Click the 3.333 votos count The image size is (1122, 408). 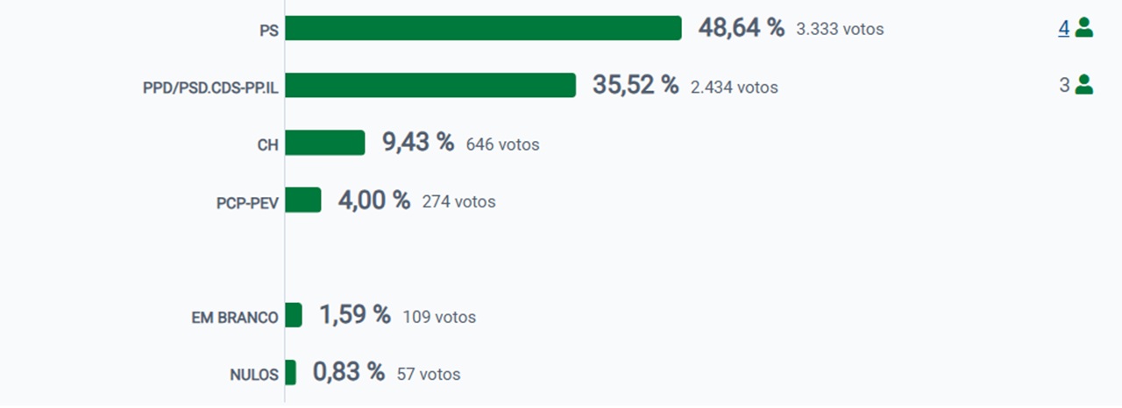click(840, 29)
